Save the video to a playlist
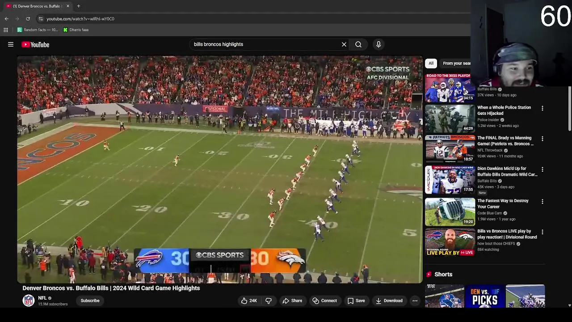Viewport: 572px width, 322px height. tap(356, 301)
